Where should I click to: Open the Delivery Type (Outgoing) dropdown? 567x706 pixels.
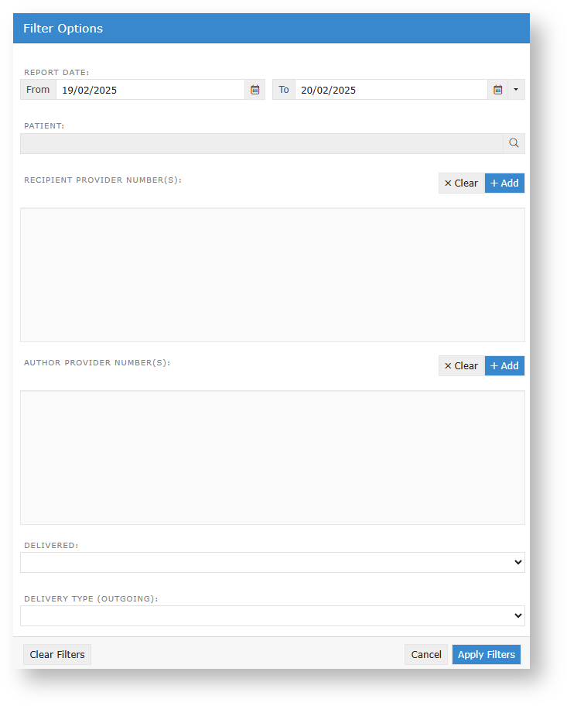click(x=272, y=616)
